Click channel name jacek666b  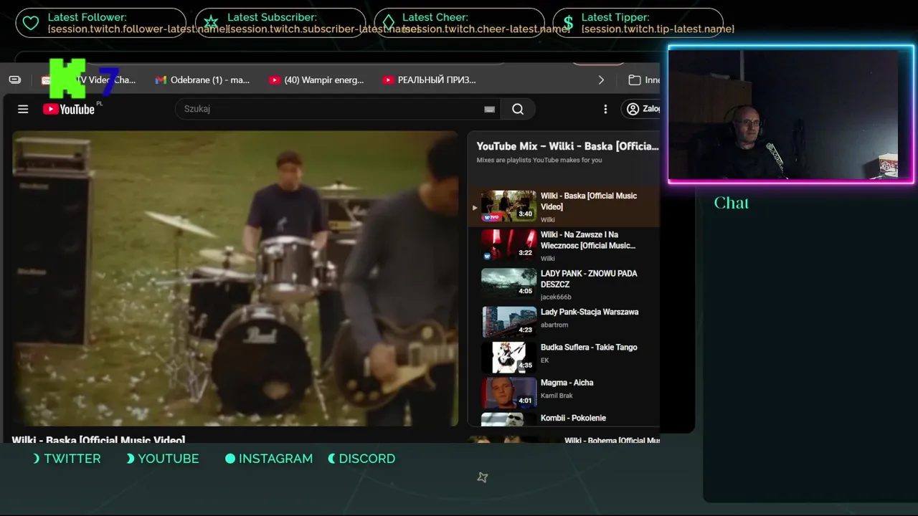556,297
